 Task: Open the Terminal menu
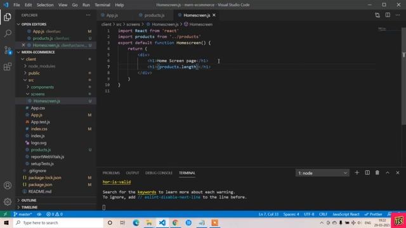click(102, 5)
